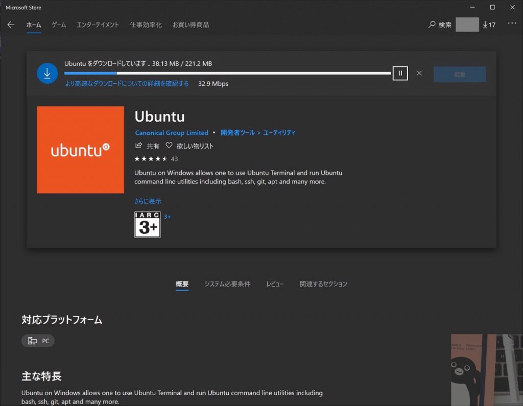Click the 対応プラットフォーム heading
This screenshot has width=523, height=406.
[x=62, y=320]
